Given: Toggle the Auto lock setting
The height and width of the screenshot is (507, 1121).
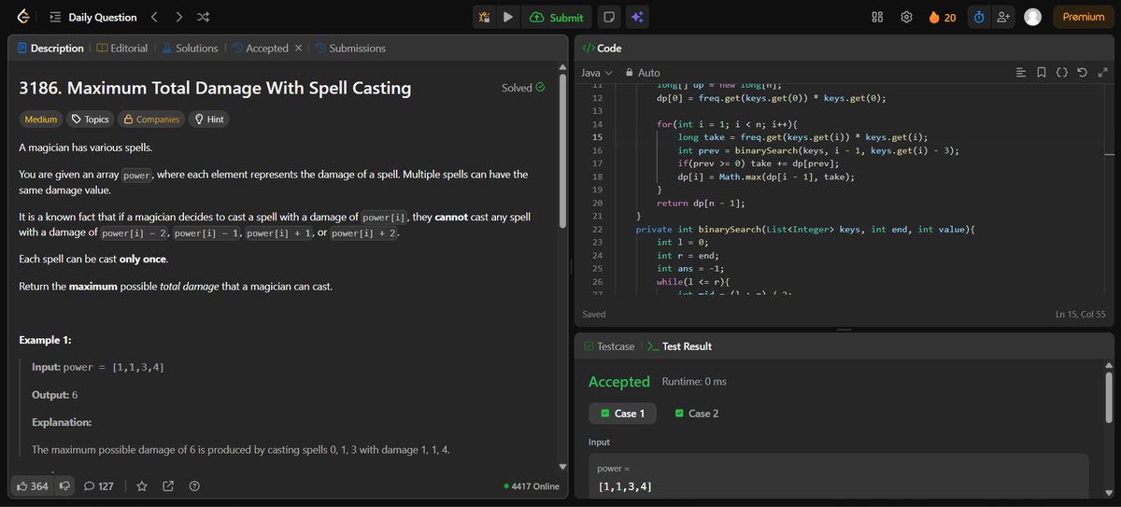Looking at the screenshot, I should click(x=642, y=73).
